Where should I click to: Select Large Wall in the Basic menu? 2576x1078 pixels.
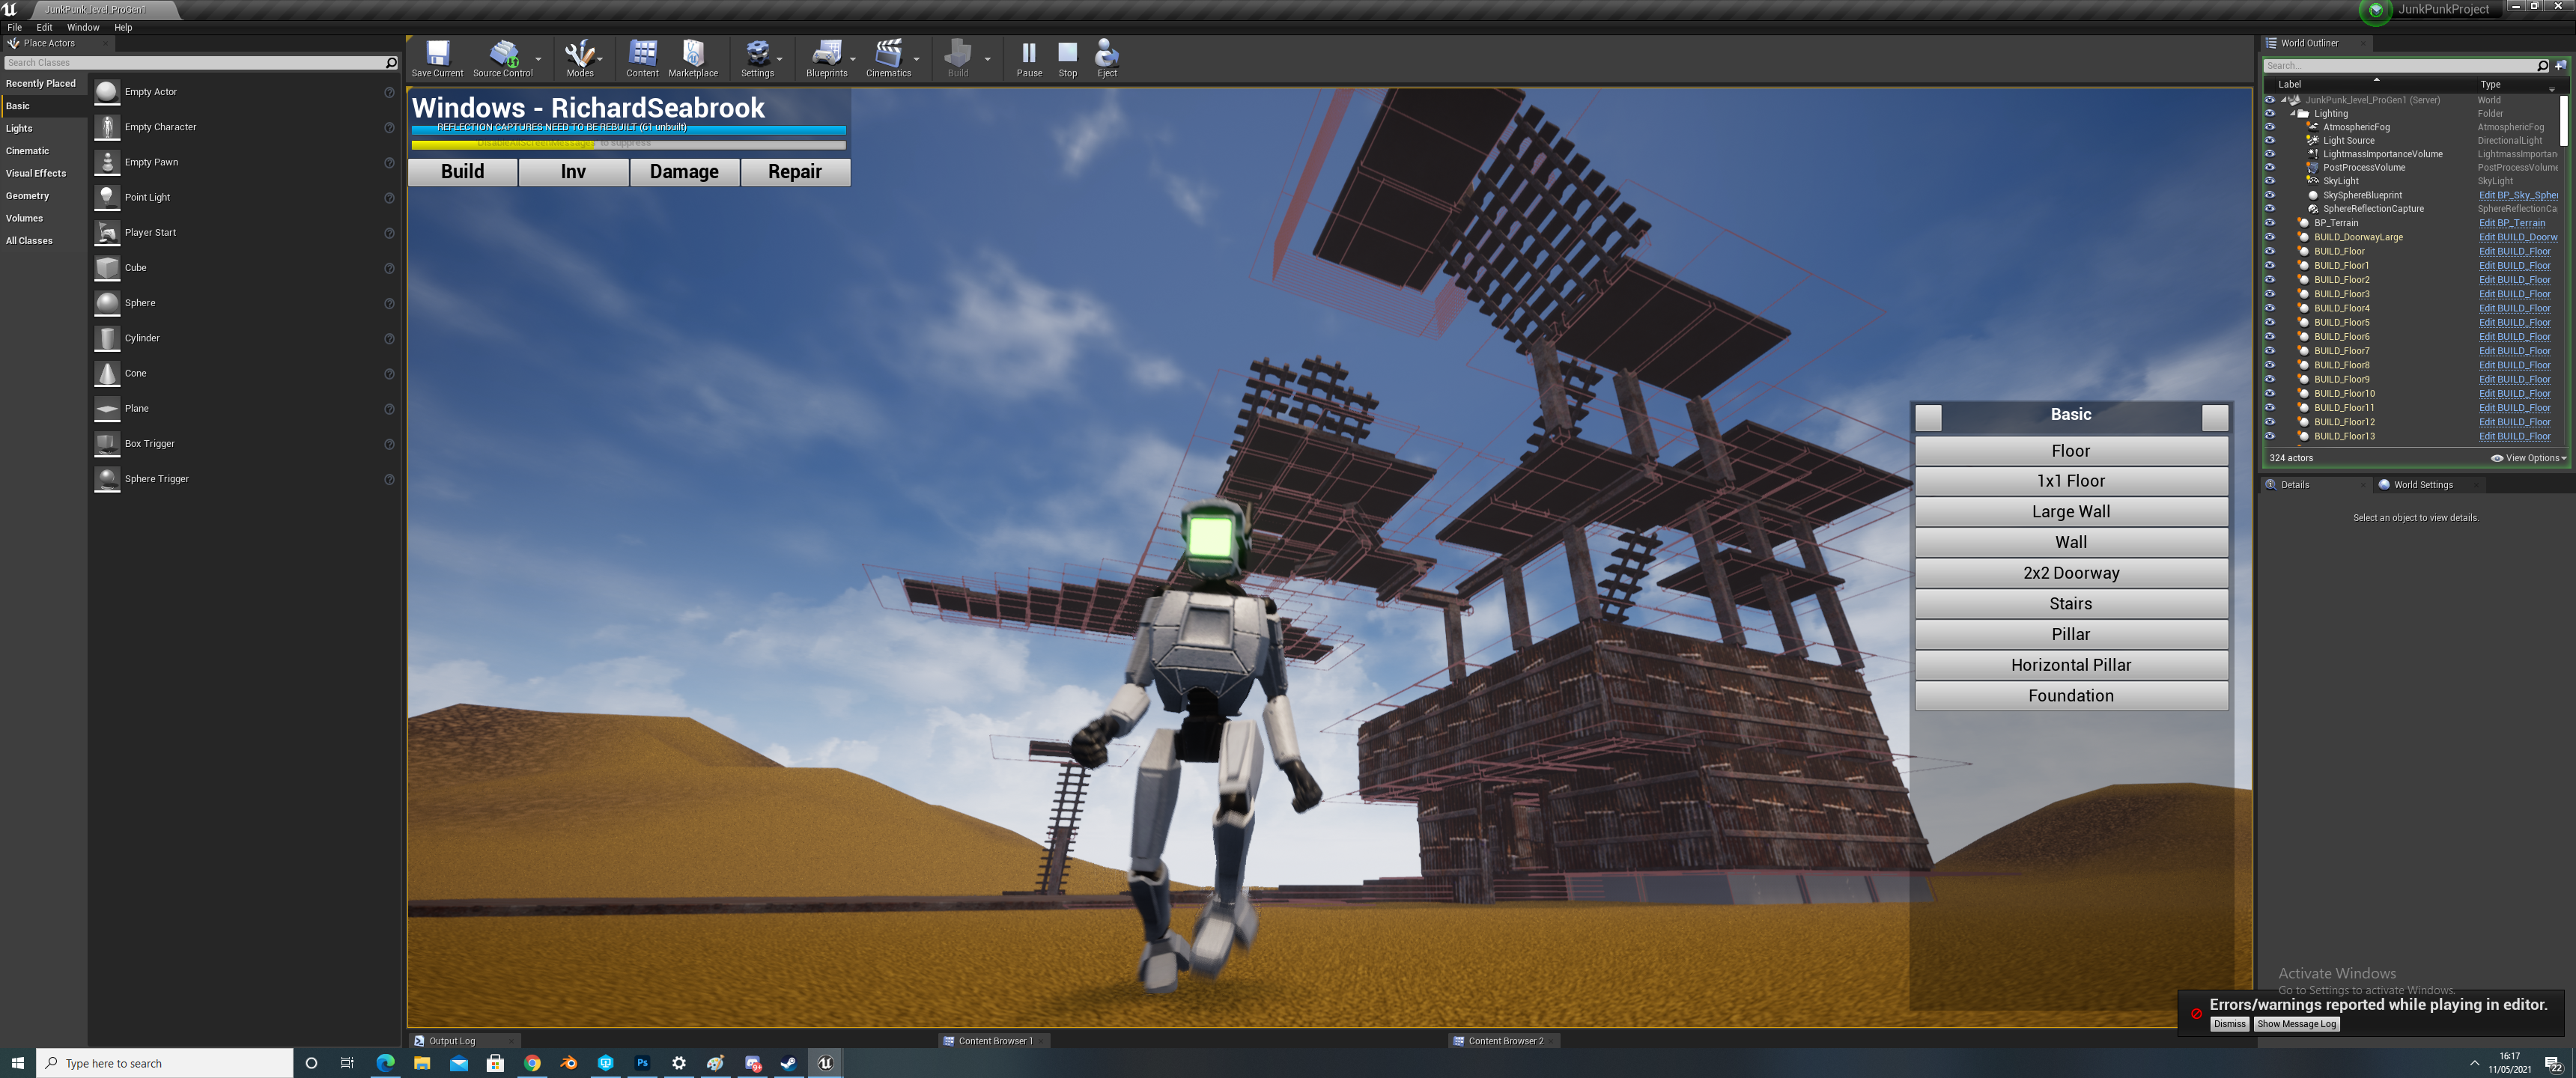click(2071, 512)
